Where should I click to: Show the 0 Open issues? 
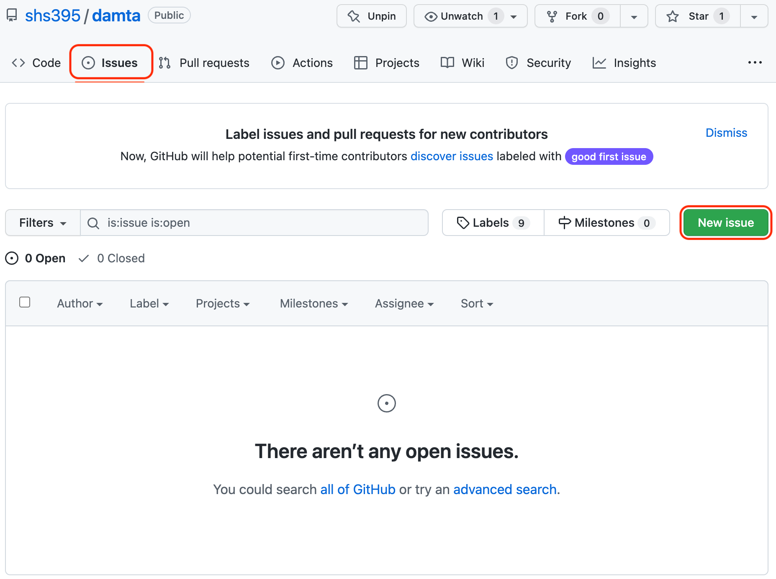[36, 258]
